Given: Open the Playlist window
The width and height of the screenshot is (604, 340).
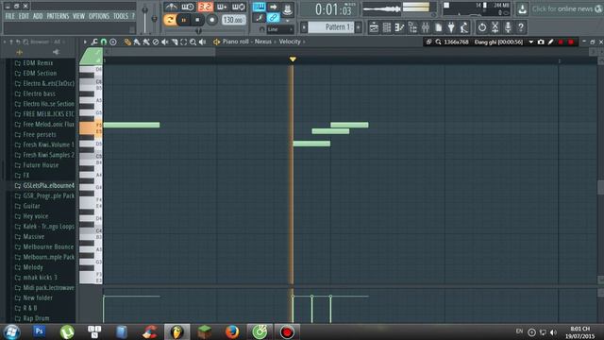Looking at the screenshot, I should pyautogui.click(x=374, y=27).
